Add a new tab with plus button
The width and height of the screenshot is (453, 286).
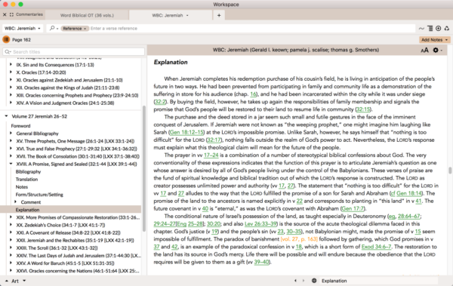pyautogui.click(x=219, y=15)
